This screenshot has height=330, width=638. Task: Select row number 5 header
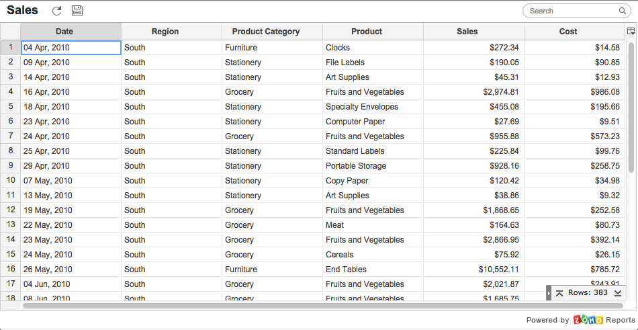[11, 106]
